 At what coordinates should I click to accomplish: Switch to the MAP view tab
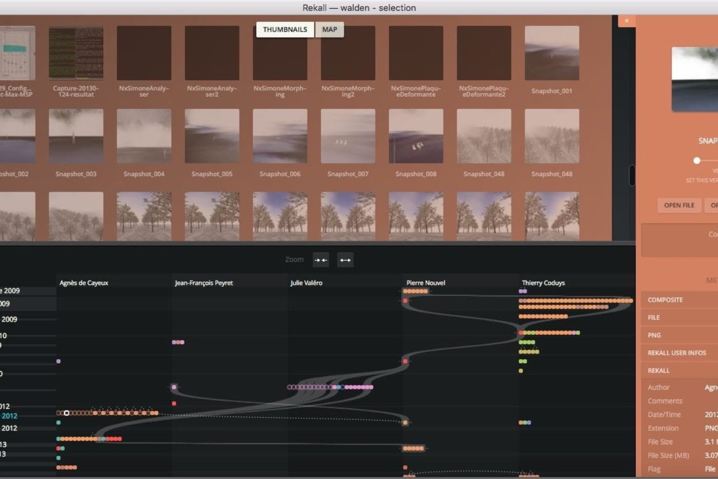tap(330, 30)
